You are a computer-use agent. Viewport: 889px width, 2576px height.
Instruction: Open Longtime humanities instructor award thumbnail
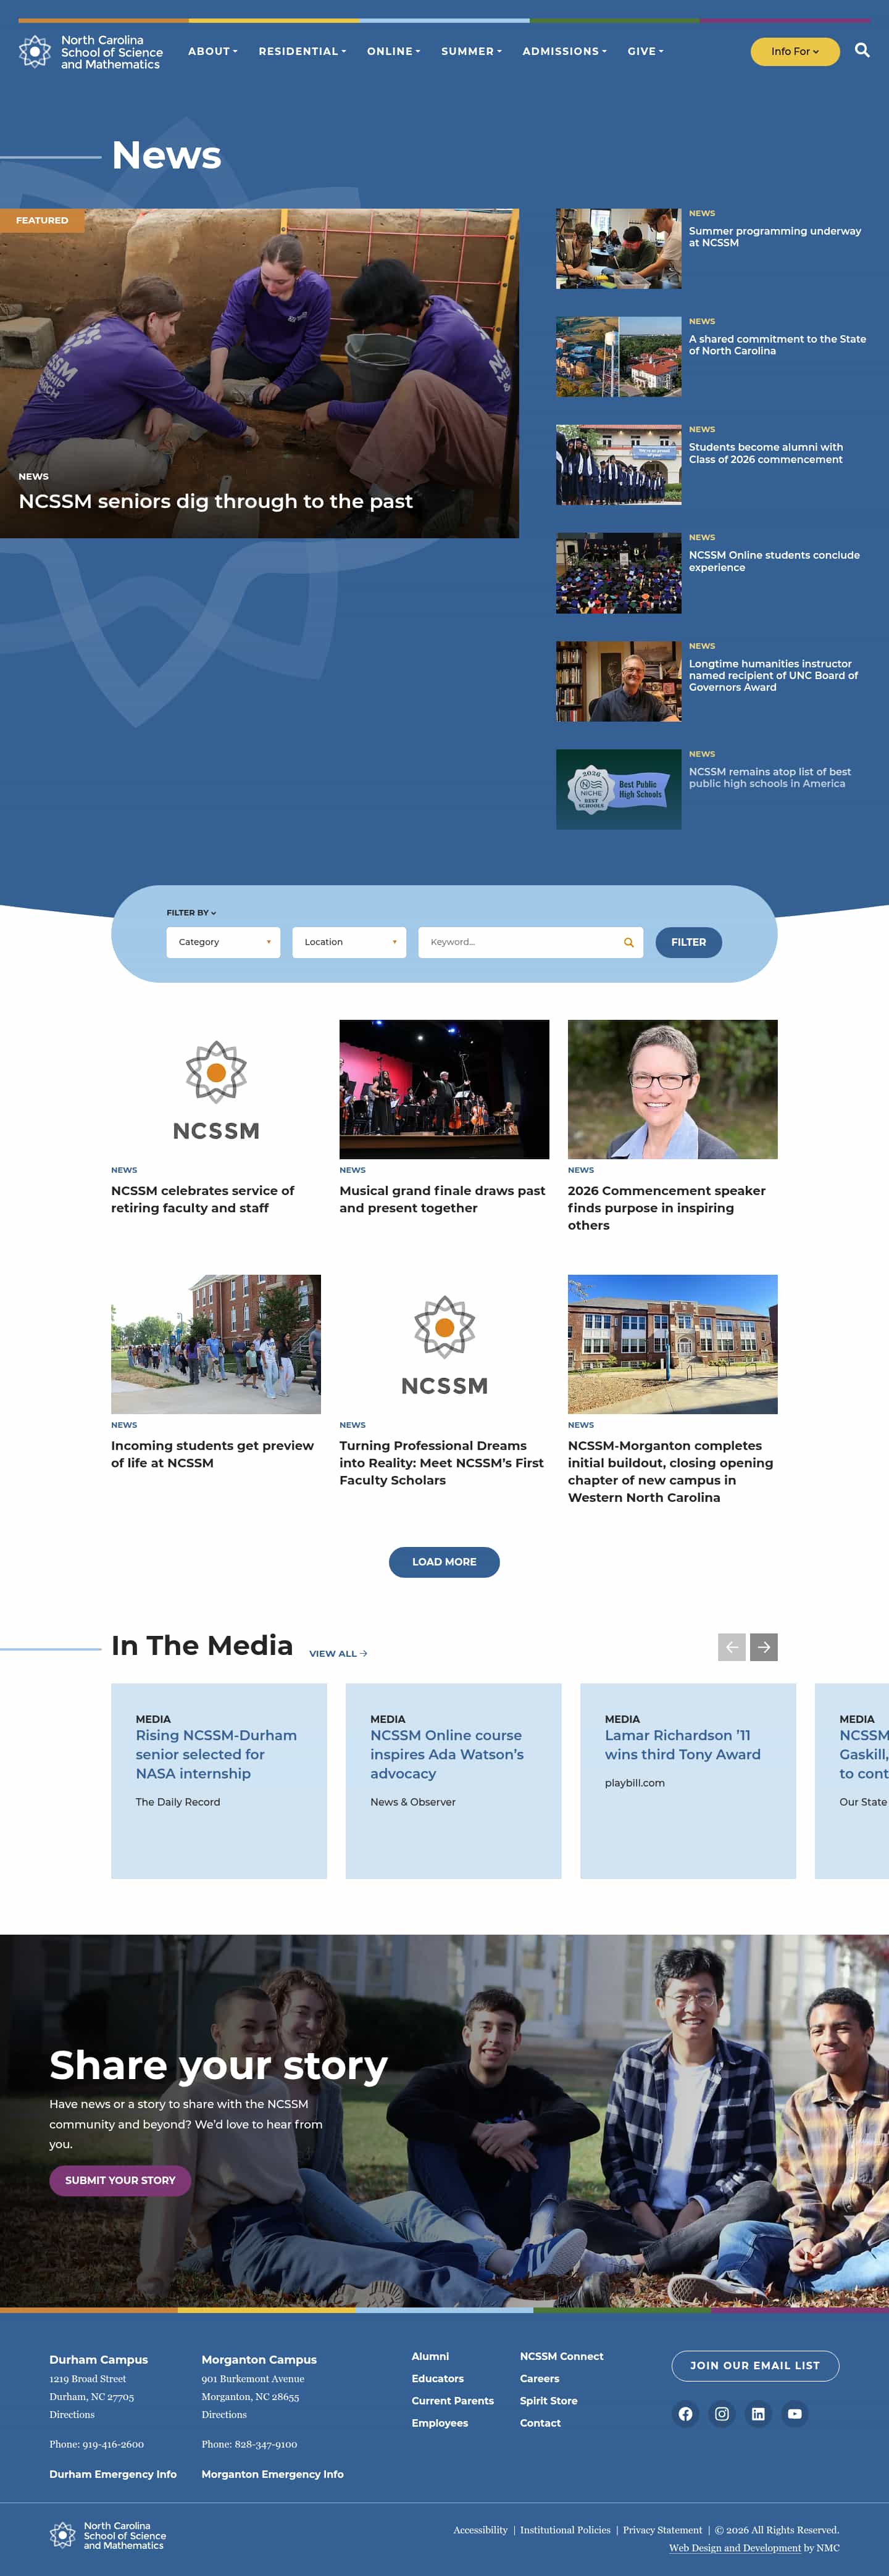[x=618, y=681]
